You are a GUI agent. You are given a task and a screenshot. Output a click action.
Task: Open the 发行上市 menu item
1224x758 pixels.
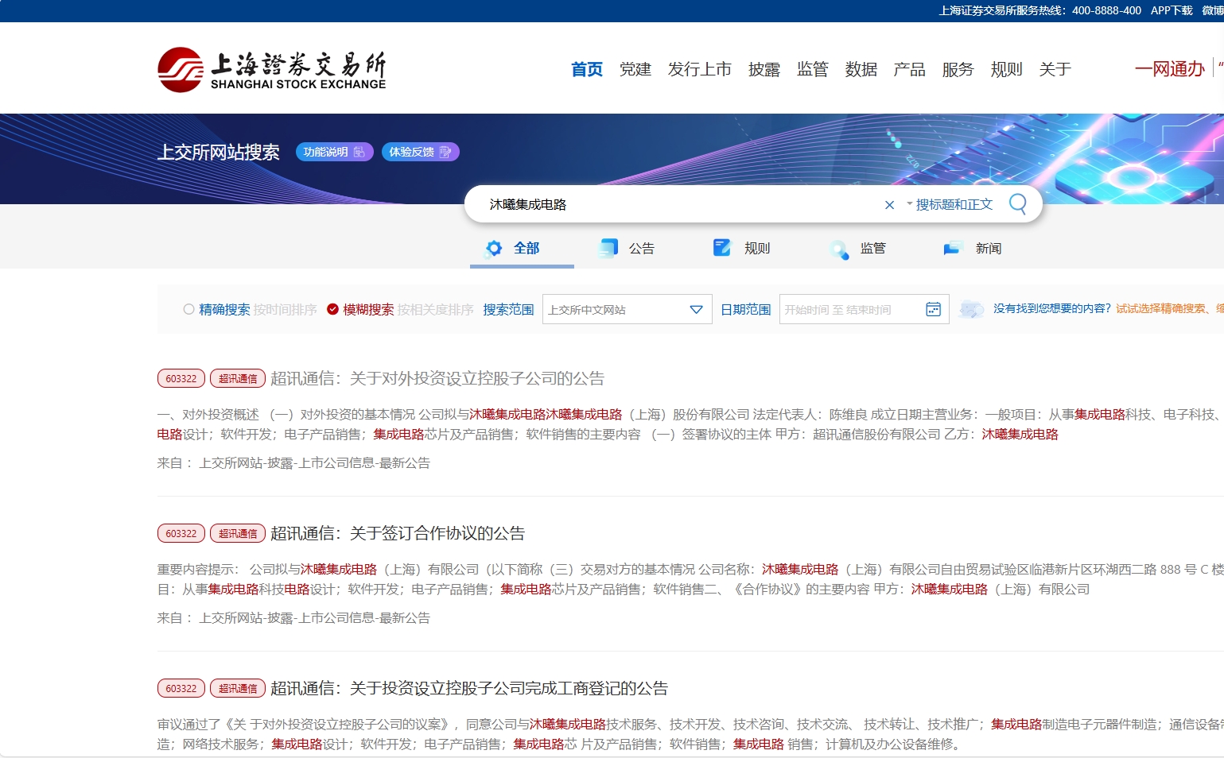pos(700,69)
